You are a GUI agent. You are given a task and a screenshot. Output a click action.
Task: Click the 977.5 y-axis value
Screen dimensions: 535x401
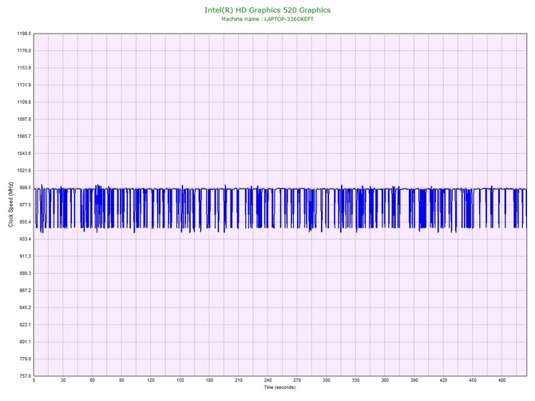pos(25,204)
